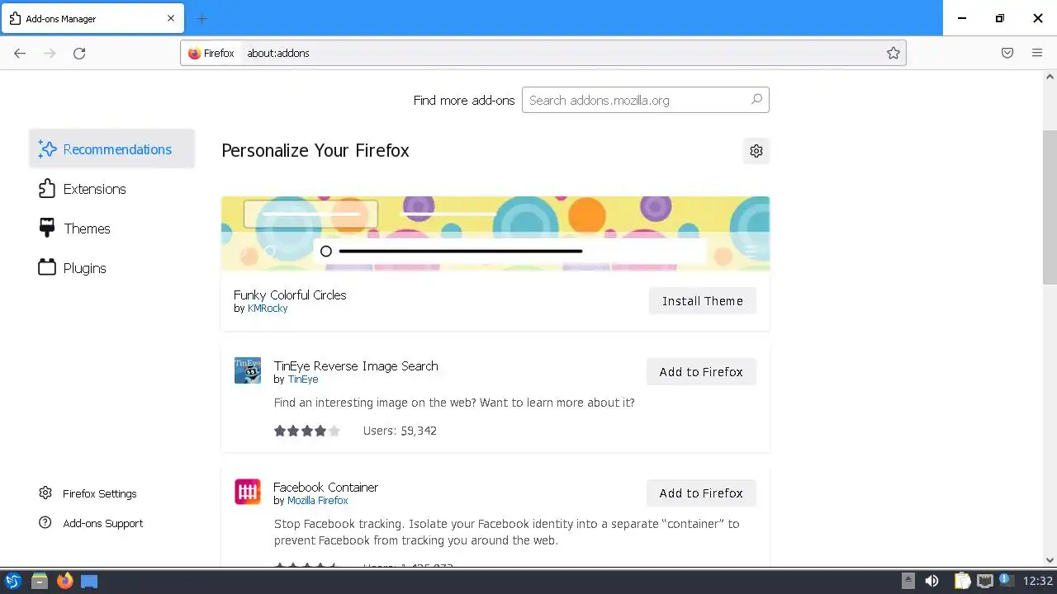The height and width of the screenshot is (594, 1057).
Task: Click the search magnifier icon
Action: coord(756,100)
